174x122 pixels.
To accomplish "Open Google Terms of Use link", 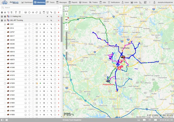I will point(156,117).
